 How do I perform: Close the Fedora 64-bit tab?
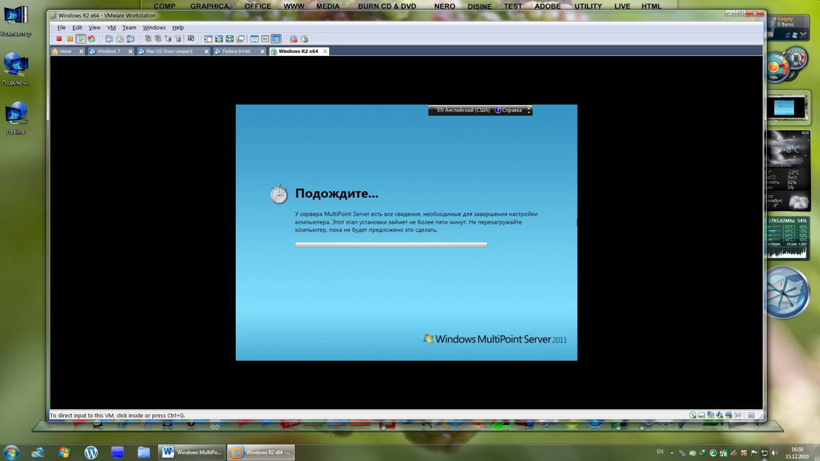coord(262,51)
